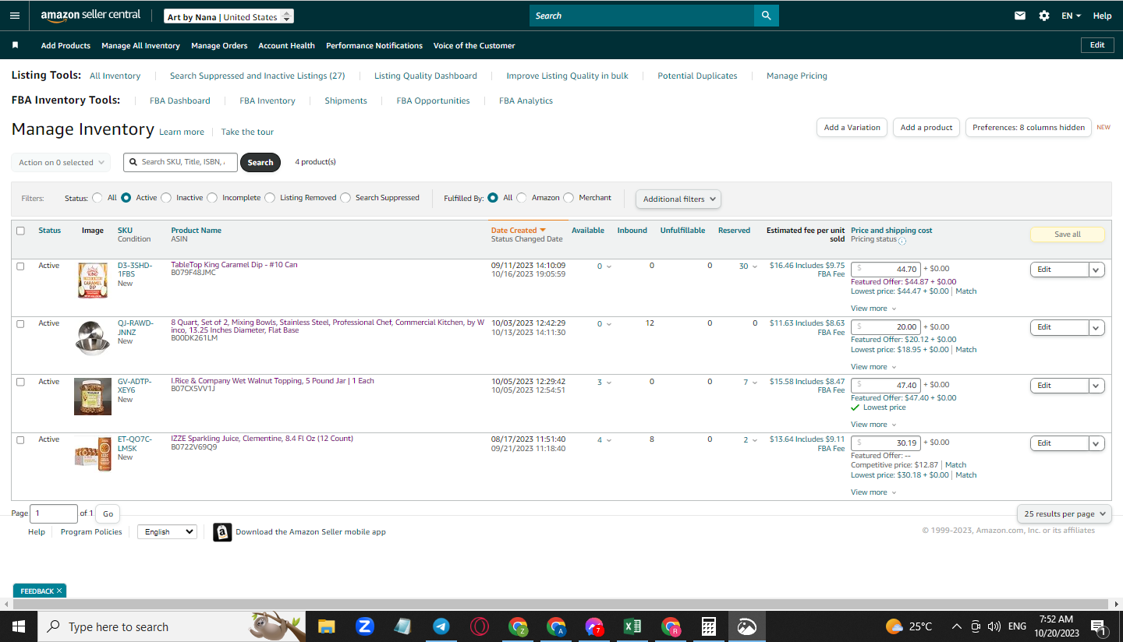Open Listing Quality Dashboard tab
Viewport: 1123px width, 642px height.
426,76
